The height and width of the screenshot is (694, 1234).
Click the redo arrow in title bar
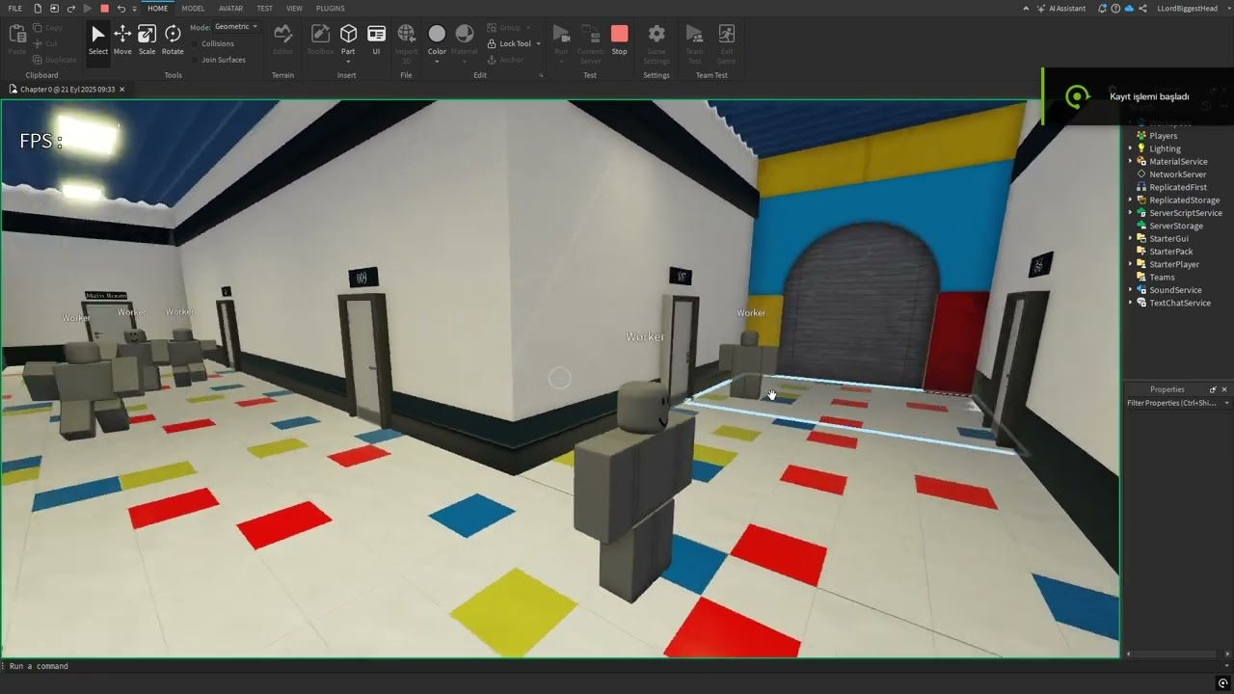point(70,8)
